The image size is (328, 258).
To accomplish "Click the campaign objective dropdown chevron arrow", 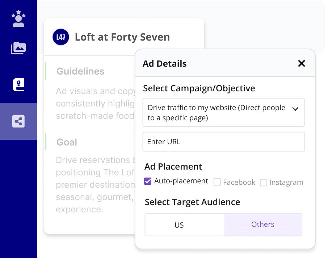I will [295, 109].
